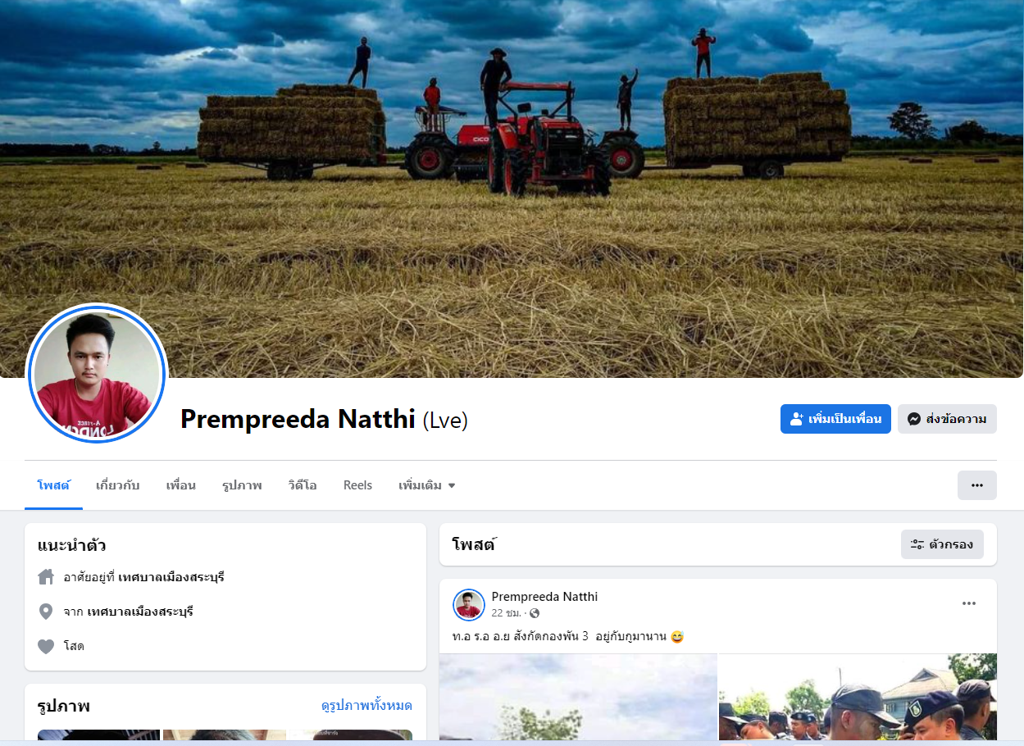Click the location pin icon in intro
The height and width of the screenshot is (746, 1024).
coord(46,612)
